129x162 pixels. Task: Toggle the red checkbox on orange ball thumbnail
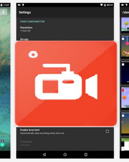(x=123, y=90)
